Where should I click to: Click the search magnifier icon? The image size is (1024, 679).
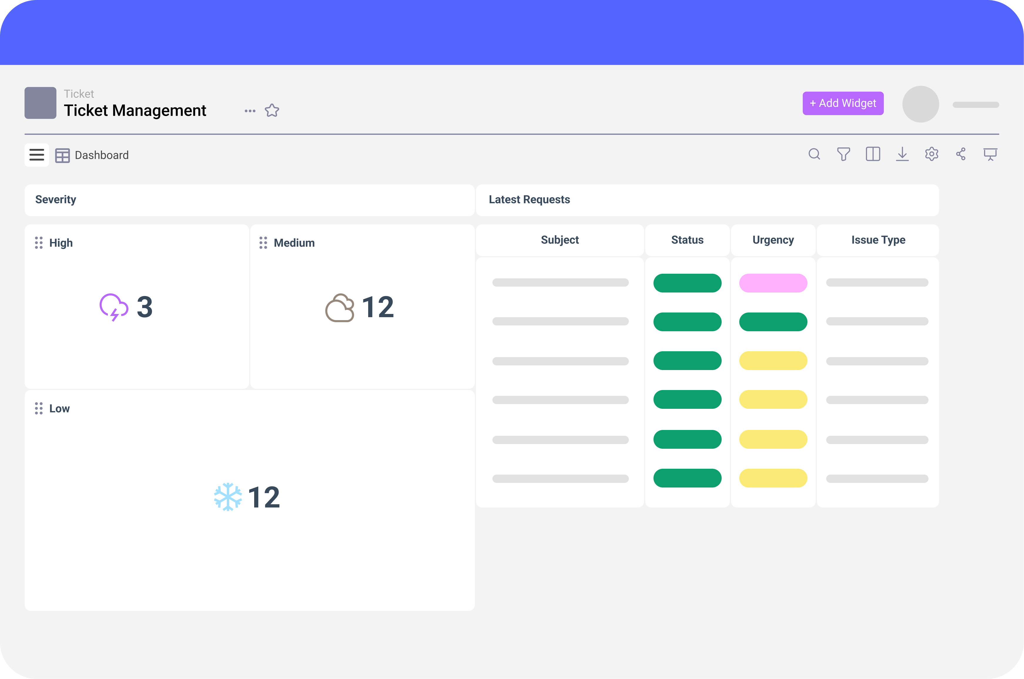coord(814,154)
